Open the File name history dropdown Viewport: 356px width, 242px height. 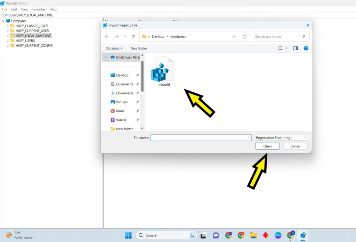tap(249, 138)
